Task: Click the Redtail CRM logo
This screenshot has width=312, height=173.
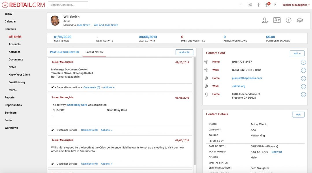Action: pyautogui.click(x=23, y=5)
